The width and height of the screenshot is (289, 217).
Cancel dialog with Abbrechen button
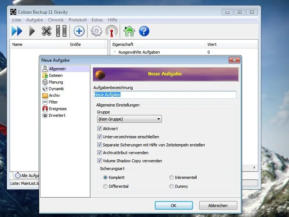(218, 206)
